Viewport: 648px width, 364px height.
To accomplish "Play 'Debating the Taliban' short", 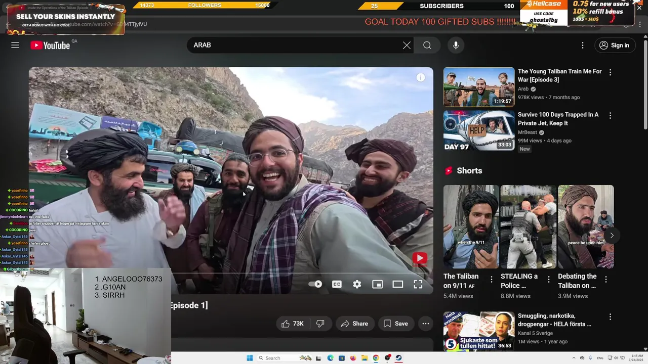I will click(586, 226).
